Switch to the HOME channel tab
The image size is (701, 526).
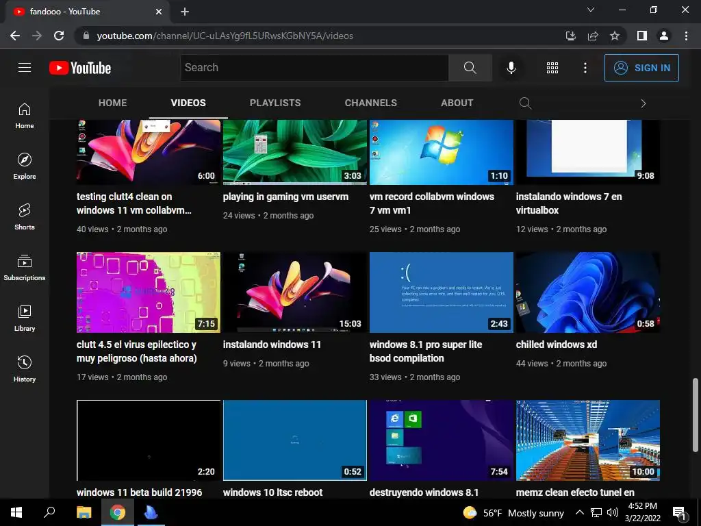113,103
